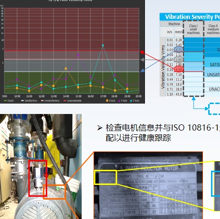Viewport: 220px width, 219px height.
Task: Click the blue-circled 0.71 threshold value
Action: [178, 50]
